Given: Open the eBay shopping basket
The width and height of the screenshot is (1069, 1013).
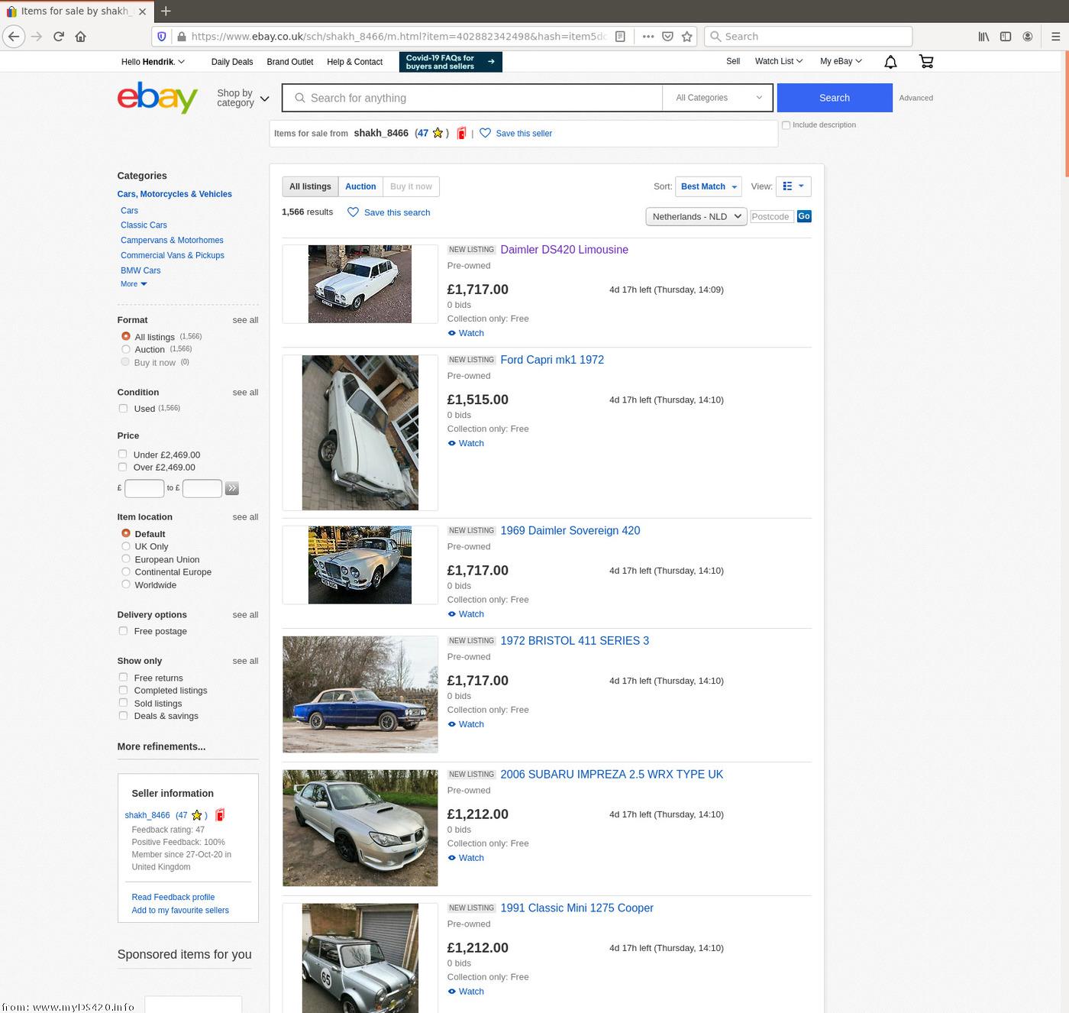Looking at the screenshot, I should click(926, 61).
